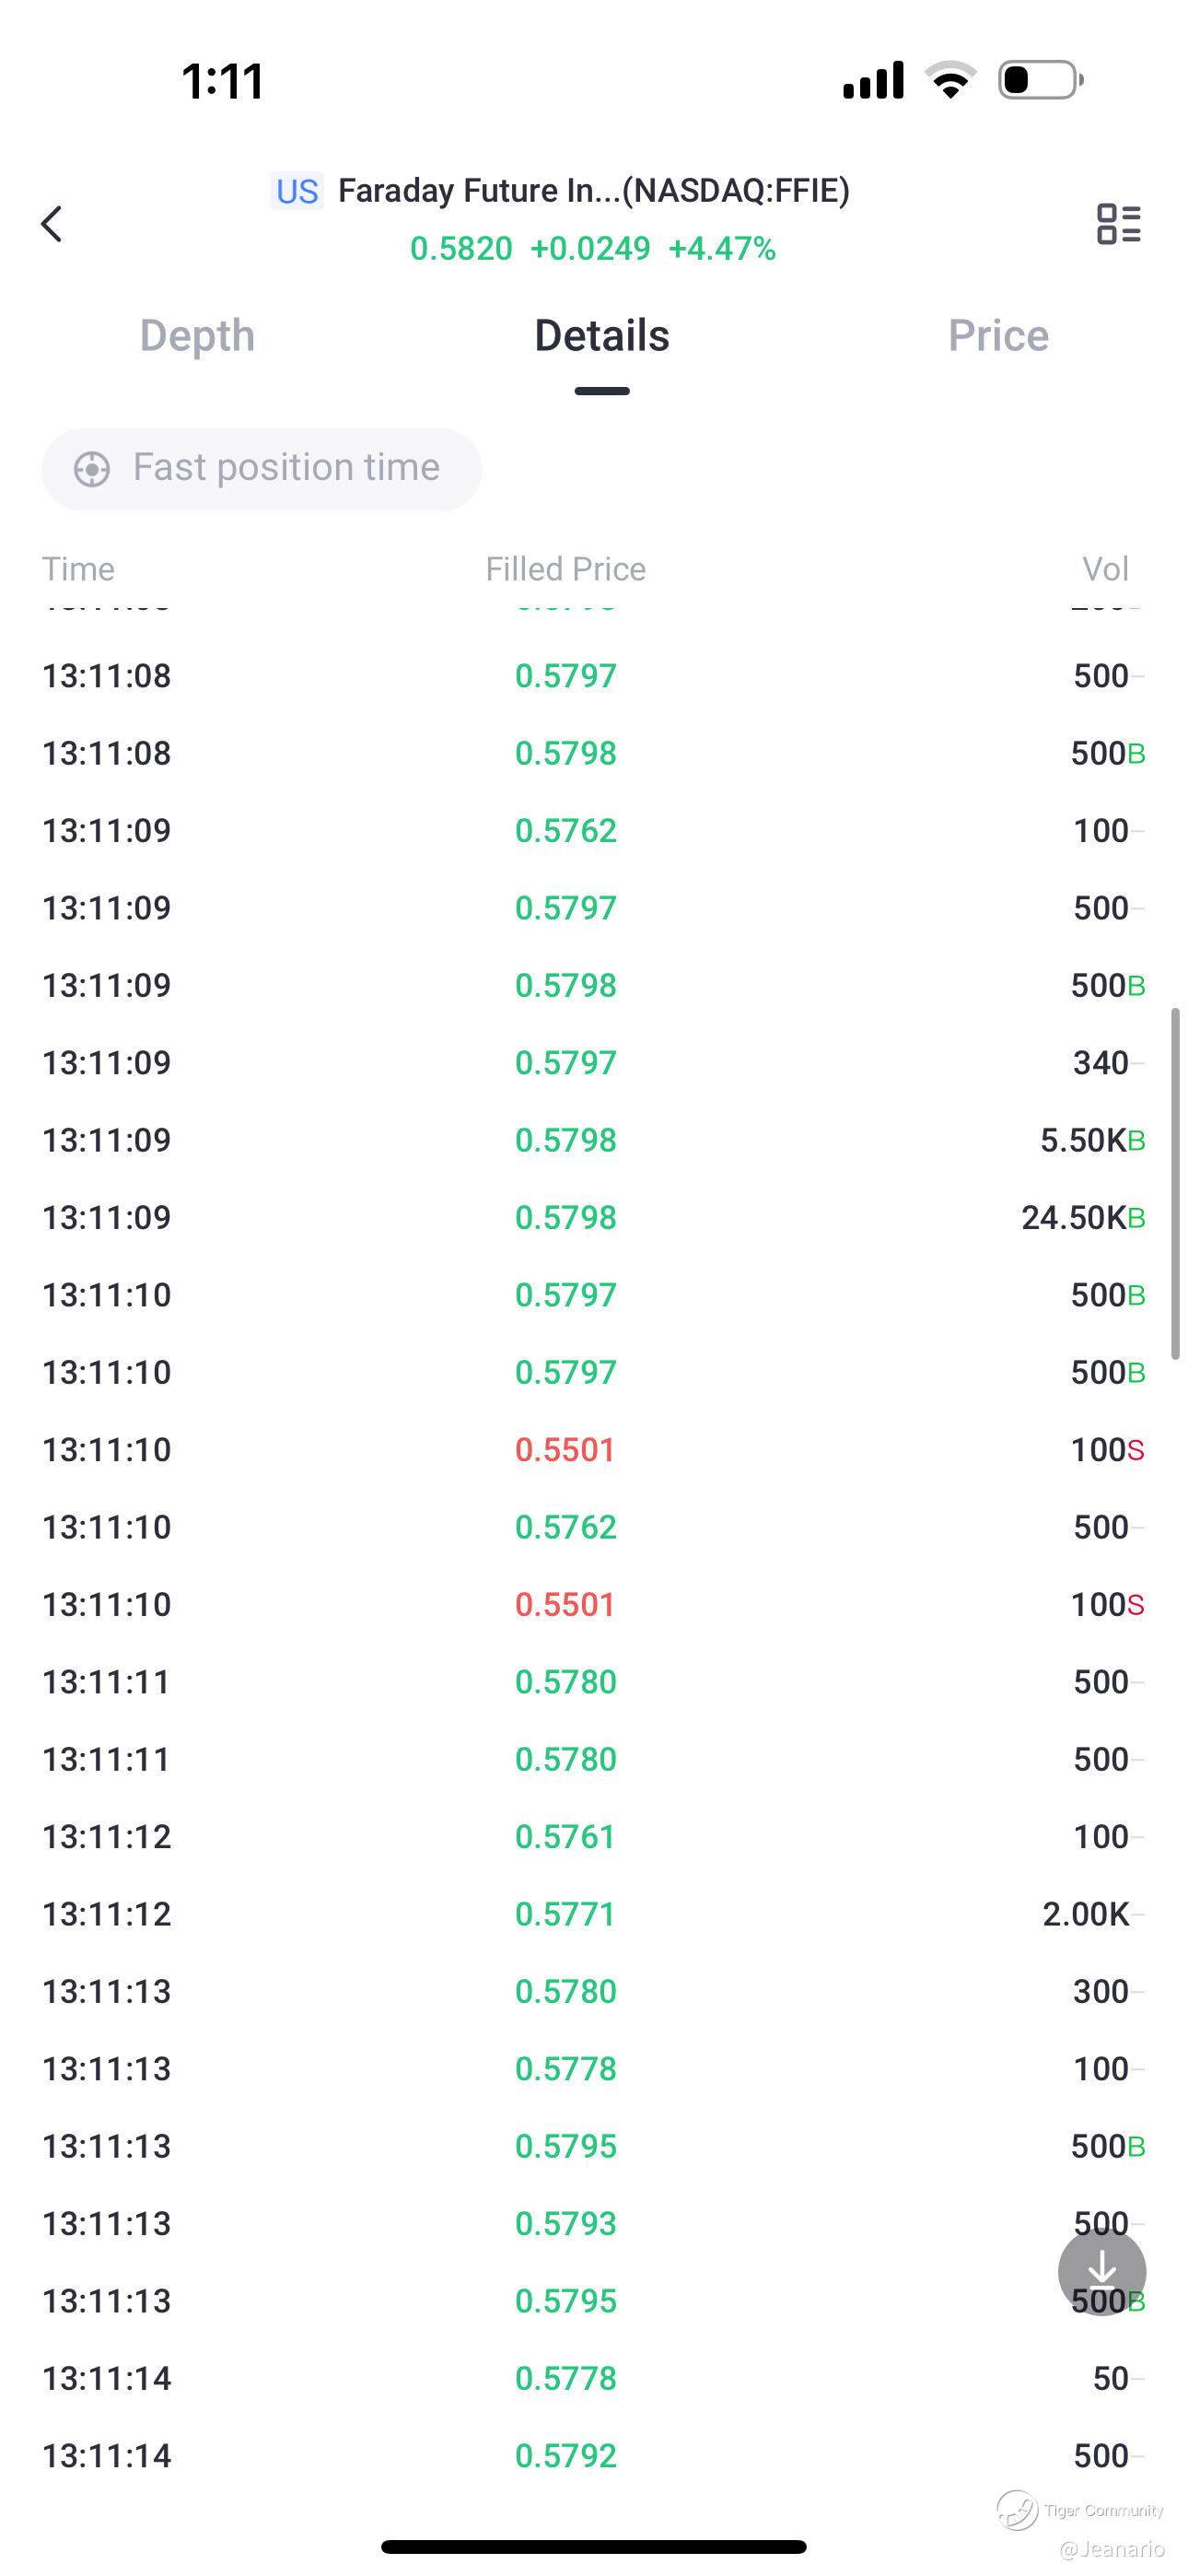The image size is (1188, 2576).
Task: Tap the US market badge
Action: point(297,191)
